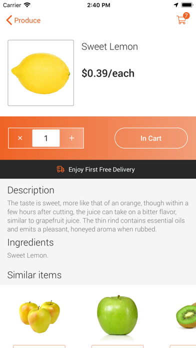Click the In Cart button

(151, 138)
